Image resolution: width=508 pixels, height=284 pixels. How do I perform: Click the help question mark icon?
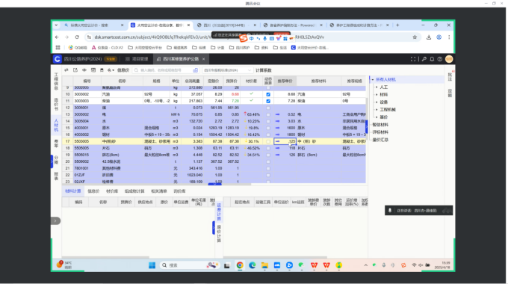tap(439, 59)
